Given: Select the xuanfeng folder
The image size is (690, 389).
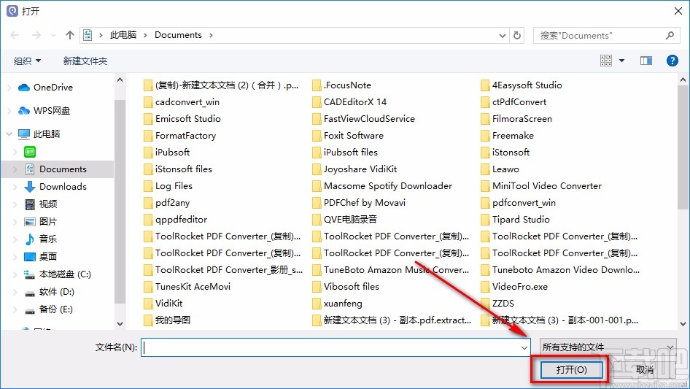Looking at the screenshot, I should pos(338,304).
